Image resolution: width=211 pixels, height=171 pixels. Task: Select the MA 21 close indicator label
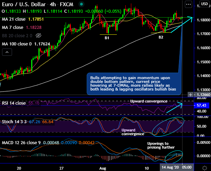click(x=14, y=19)
